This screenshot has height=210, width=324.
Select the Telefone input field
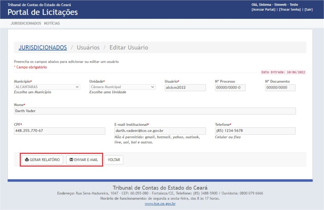(x=255, y=131)
